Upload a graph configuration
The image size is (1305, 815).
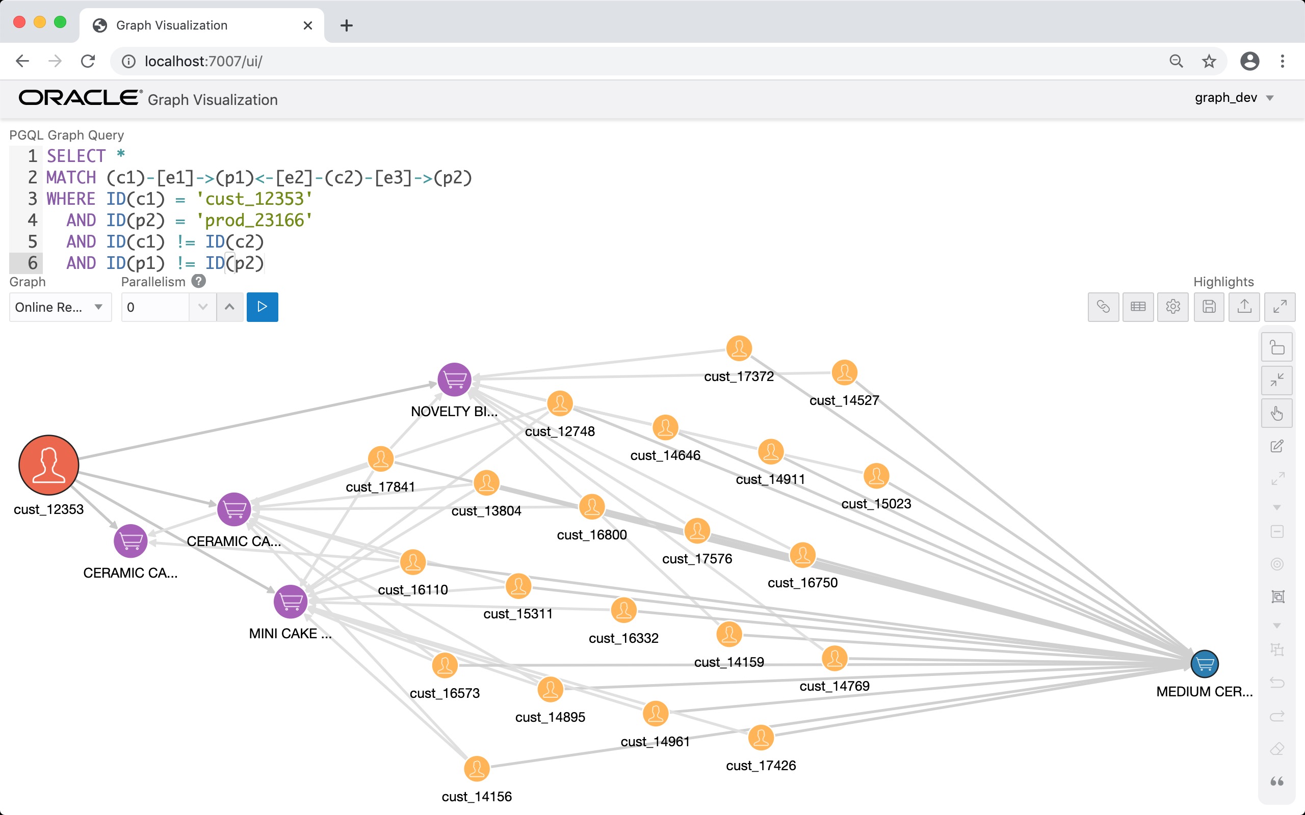tap(1244, 307)
